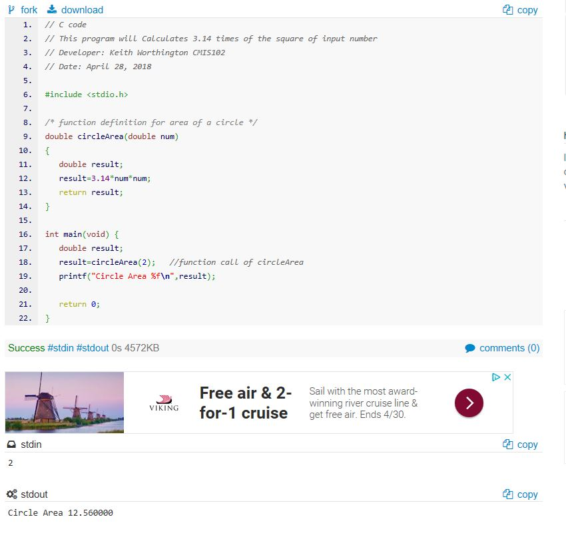Click the comments speech bubble icon
Viewport: 566px width, 535px height.
(x=470, y=348)
